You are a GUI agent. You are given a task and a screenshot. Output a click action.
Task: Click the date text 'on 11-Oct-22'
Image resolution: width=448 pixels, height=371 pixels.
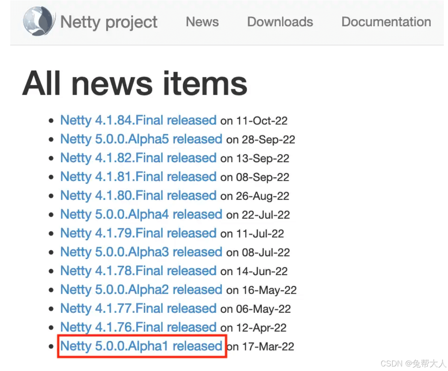coord(254,121)
